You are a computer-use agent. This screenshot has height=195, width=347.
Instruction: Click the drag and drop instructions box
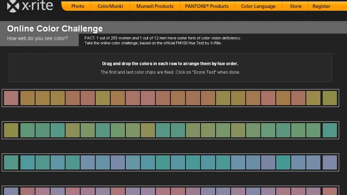tap(170, 68)
